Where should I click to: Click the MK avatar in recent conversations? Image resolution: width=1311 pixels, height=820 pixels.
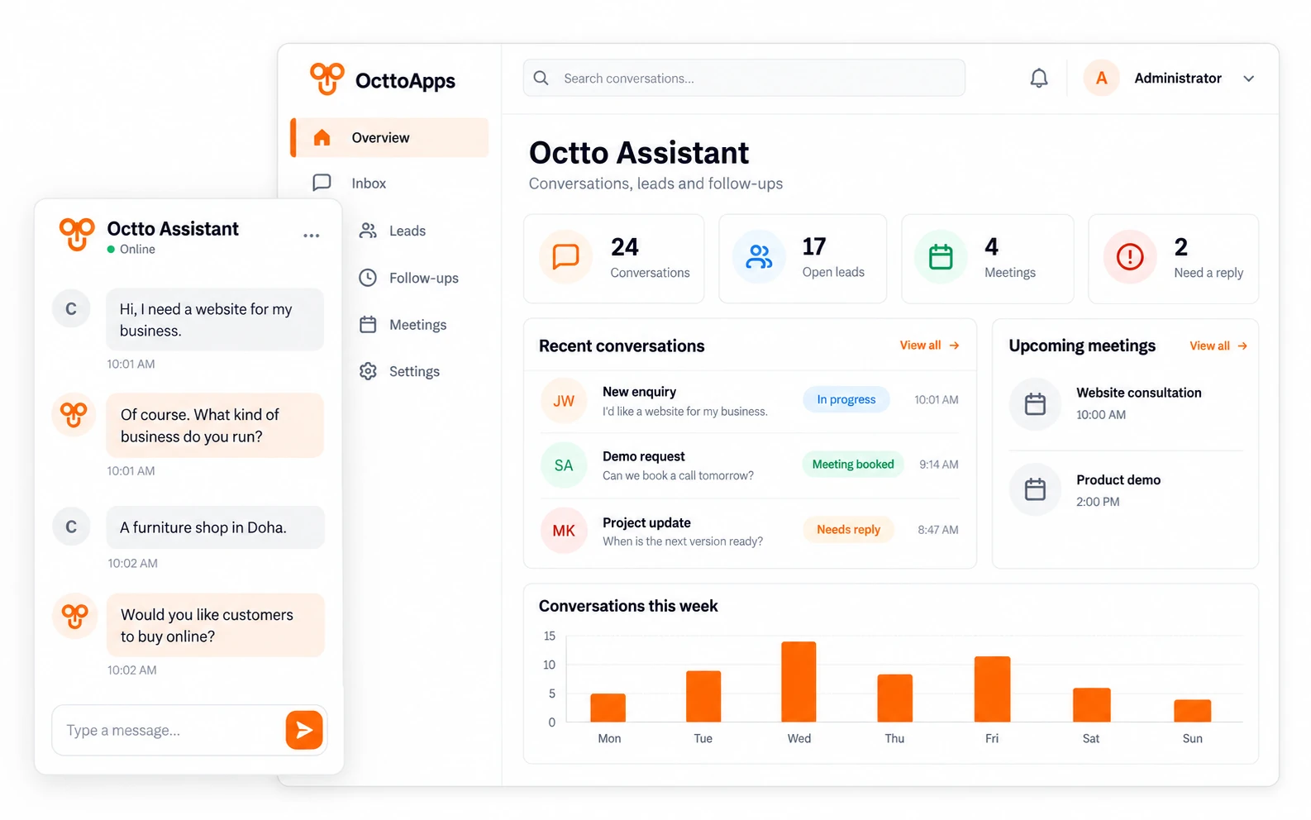(x=564, y=531)
